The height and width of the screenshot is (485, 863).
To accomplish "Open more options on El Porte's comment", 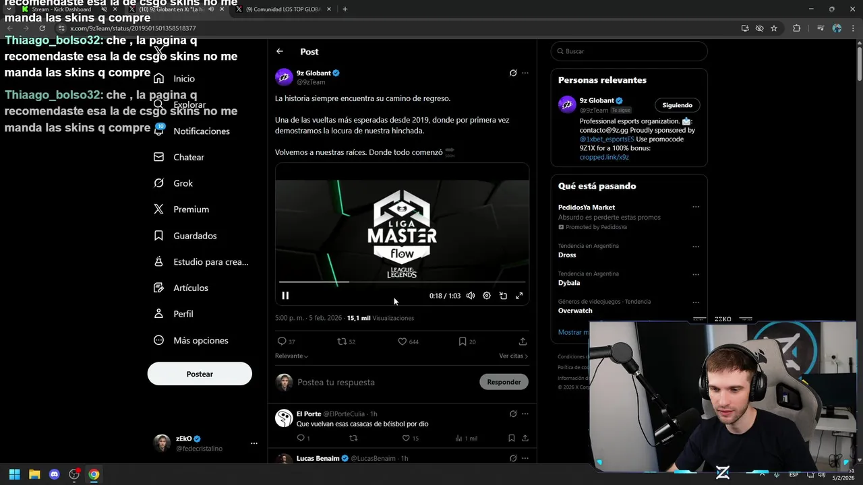I will point(525,414).
